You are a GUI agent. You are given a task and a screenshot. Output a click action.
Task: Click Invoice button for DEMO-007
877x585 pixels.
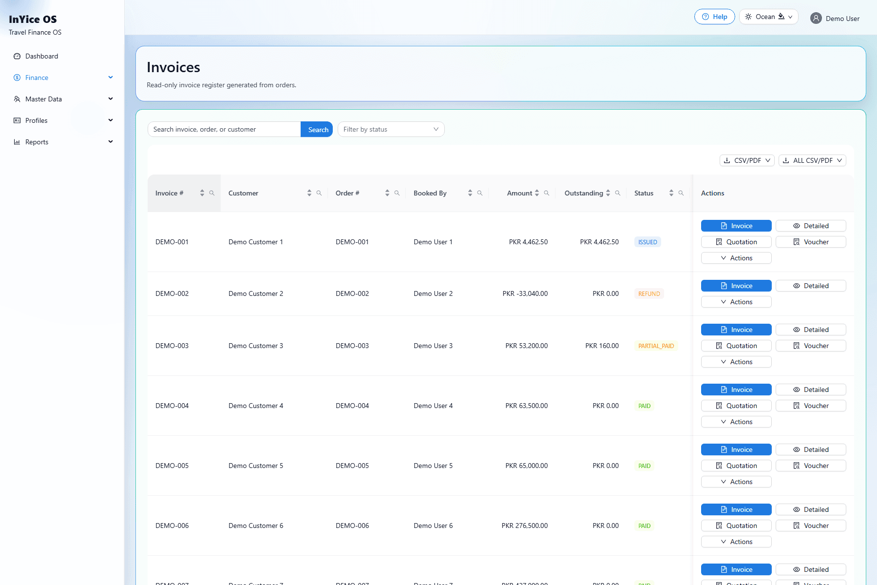(736, 569)
